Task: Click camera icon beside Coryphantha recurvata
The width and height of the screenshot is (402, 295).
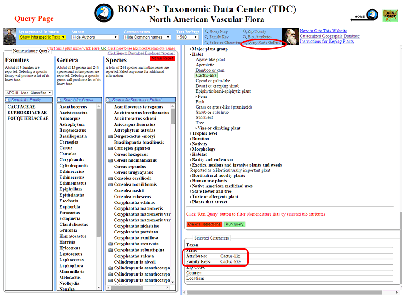Action: pyautogui.click(x=111, y=244)
